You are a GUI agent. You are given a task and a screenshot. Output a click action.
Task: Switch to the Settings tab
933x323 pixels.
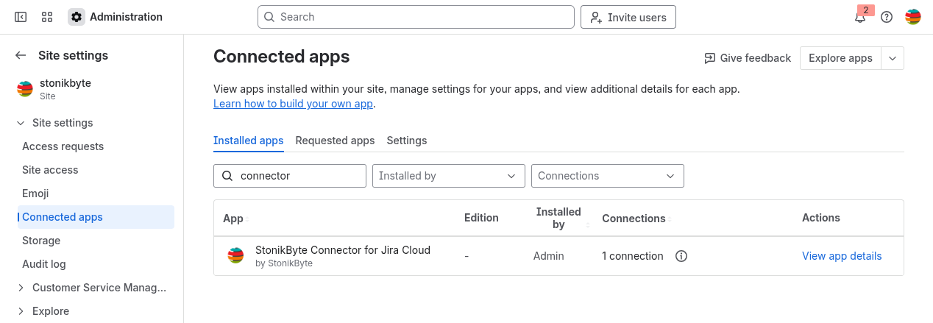[406, 141]
